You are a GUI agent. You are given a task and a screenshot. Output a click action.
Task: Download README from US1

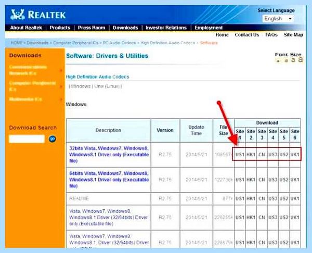point(240,198)
